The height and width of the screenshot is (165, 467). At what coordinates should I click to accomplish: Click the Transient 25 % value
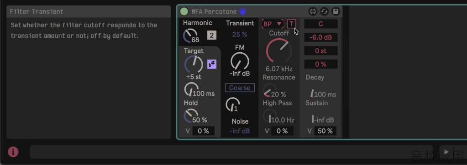pos(240,35)
